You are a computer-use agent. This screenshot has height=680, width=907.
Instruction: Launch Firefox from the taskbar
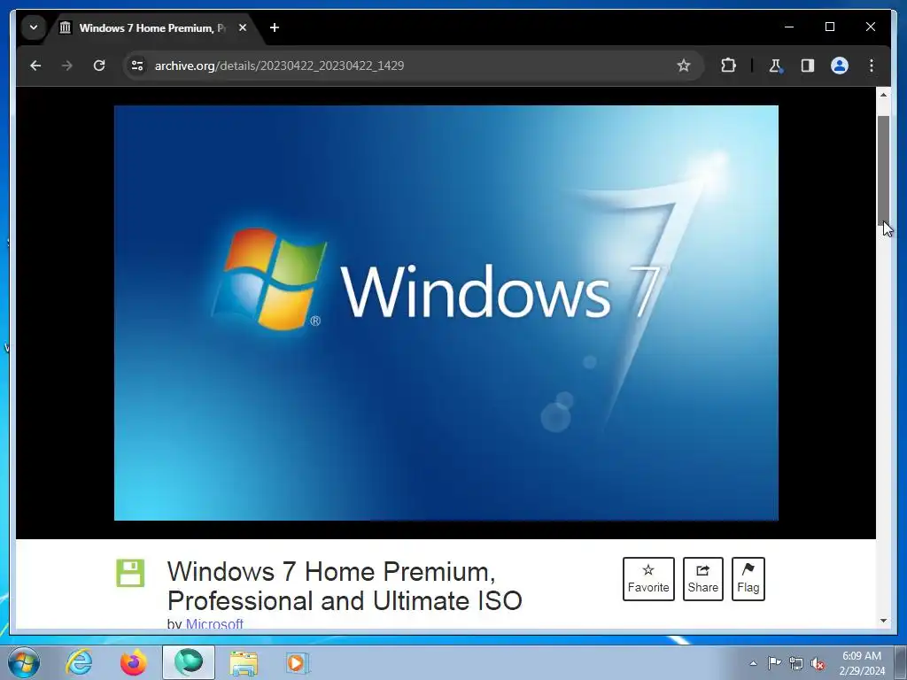click(133, 662)
